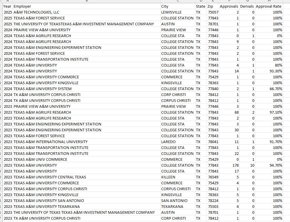Select the Employer header cell
This screenshot has height=222, width=290.
click(22, 6)
